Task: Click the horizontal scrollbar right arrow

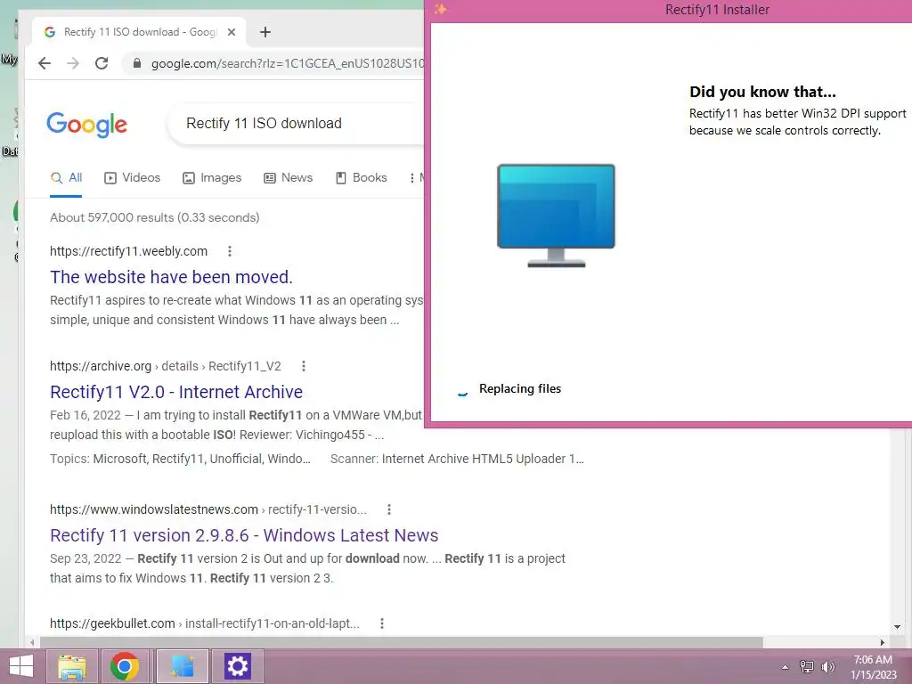Action: pyautogui.click(x=883, y=642)
